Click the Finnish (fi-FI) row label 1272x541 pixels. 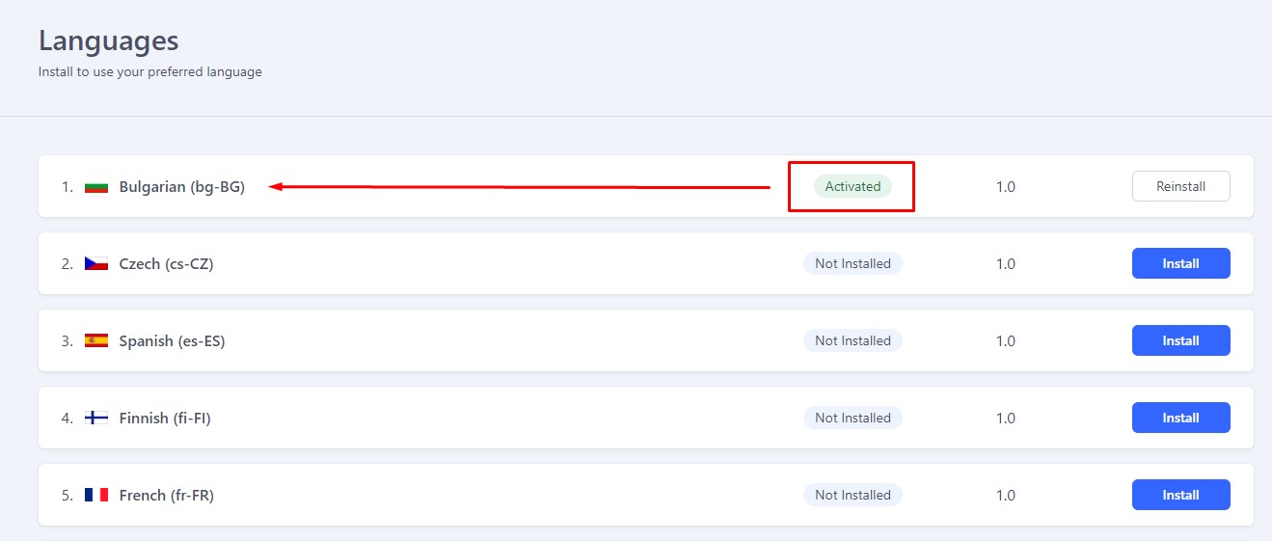165,418
